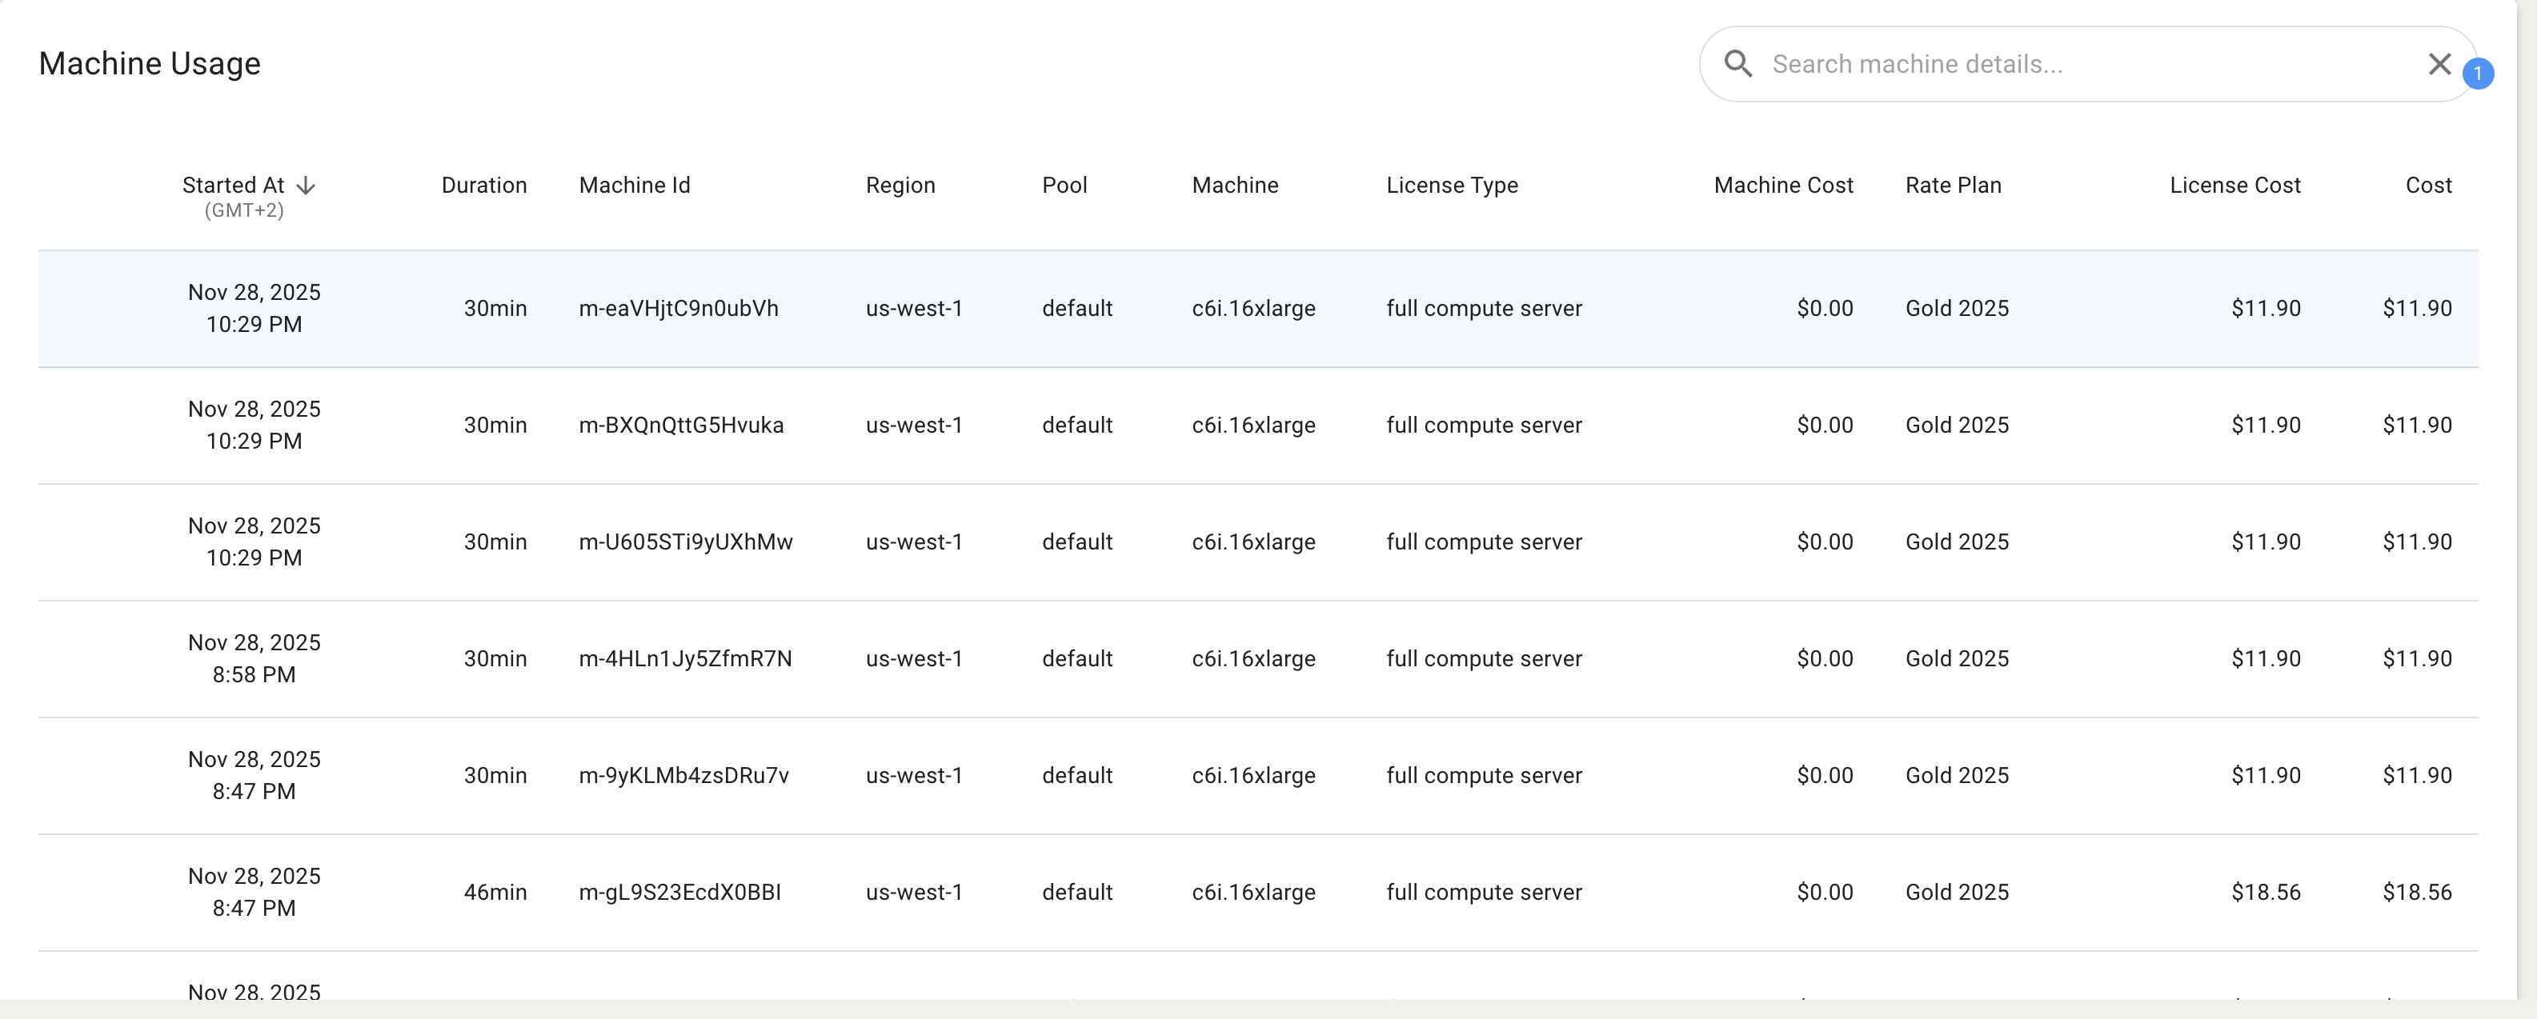Viewport: 2537px width, 1019px height.
Task: Click the Started At sort arrow
Action: (x=307, y=185)
